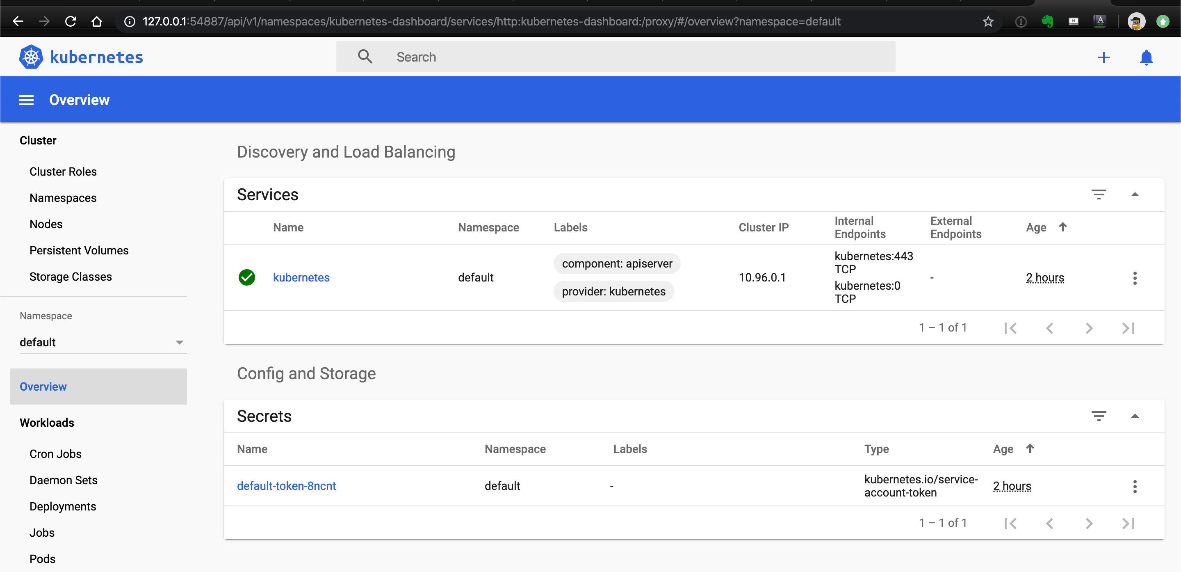Open actions menu for kubernetes service
Viewport: 1181px width, 572px height.
tap(1135, 278)
